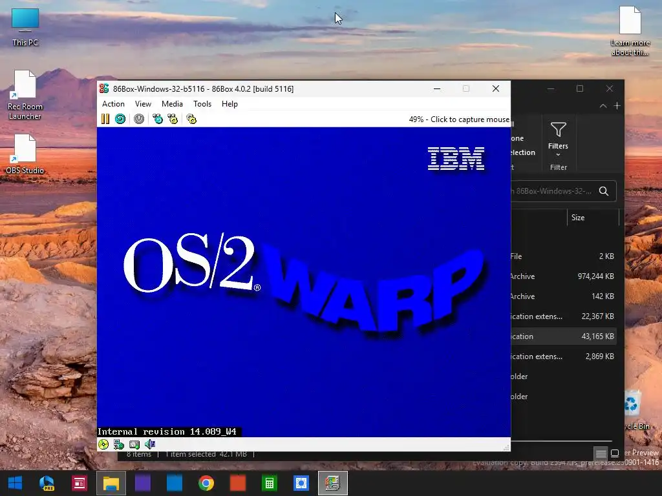The width and height of the screenshot is (662, 496).
Task: Click the This PC desktop icon
Action: coord(25,27)
